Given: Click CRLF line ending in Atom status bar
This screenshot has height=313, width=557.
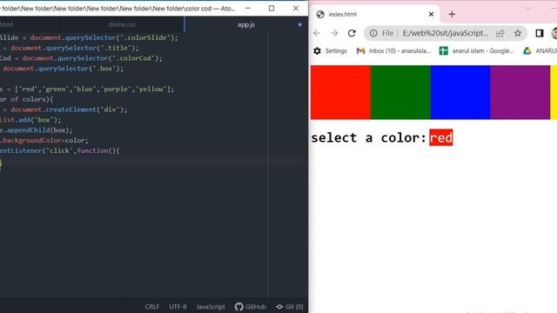Looking at the screenshot, I should [x=152, y=307].
